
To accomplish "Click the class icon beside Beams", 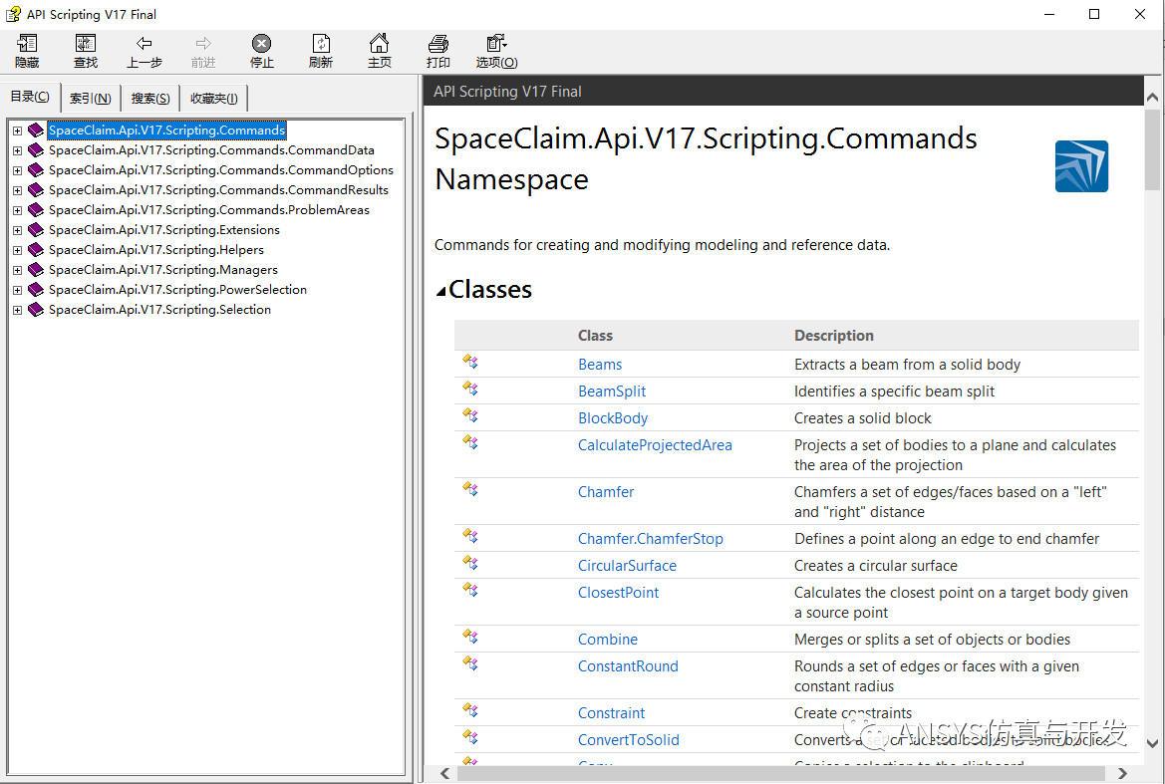I will click(470, 362).
